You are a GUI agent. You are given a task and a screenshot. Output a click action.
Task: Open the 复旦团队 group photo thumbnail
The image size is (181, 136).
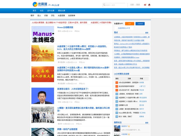pyautogui.click(x=43, y=115)
